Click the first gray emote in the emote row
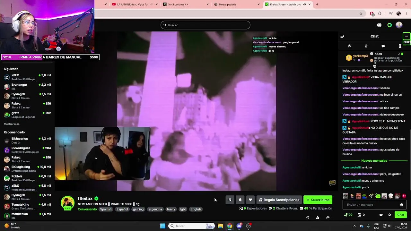The width and height of the screenshot is (411, 231). coord(345,196)
